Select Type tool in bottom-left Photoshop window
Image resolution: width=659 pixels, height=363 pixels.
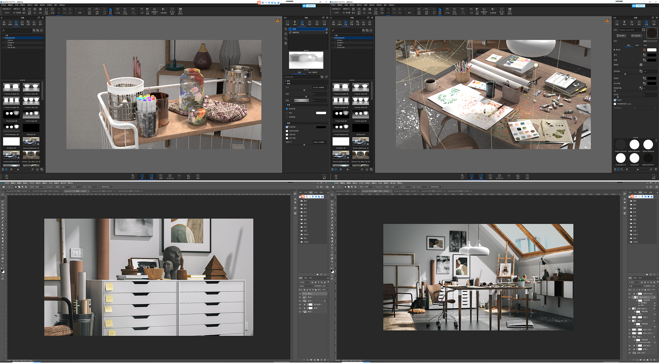click(x=3, y=248)
